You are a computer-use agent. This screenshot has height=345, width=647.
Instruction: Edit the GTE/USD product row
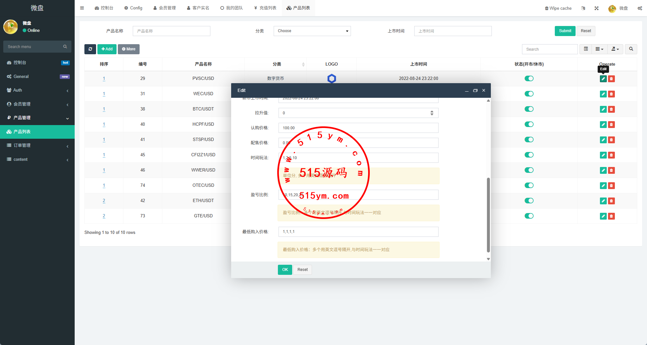pyautogui.click(x=603, y=216)
